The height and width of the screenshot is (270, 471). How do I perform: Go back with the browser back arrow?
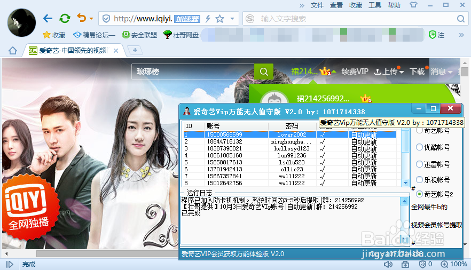tap(48, 19)
